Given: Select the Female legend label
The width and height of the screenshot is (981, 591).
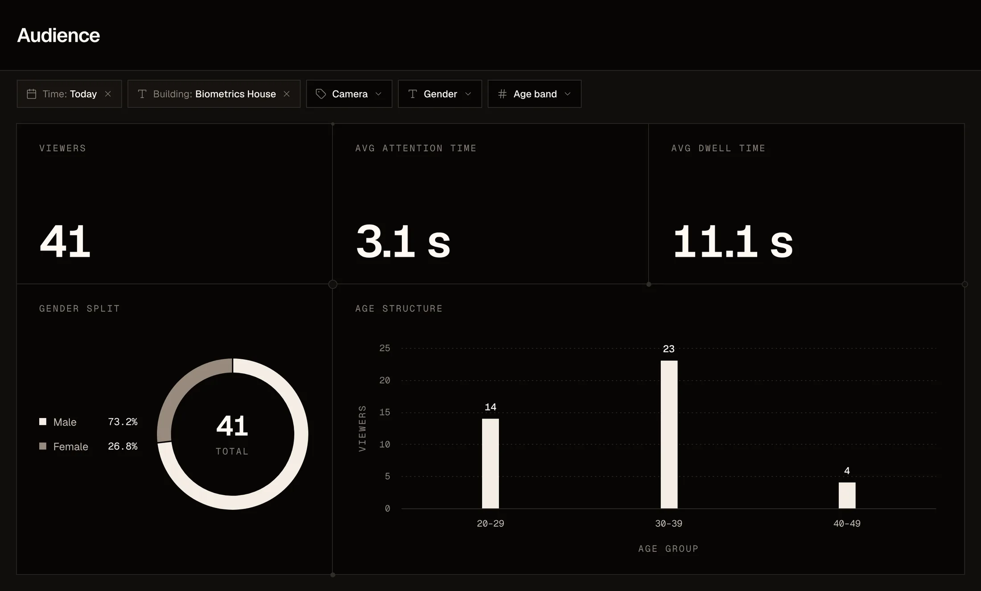Looking at the screenshot, I should pos(70,447).
